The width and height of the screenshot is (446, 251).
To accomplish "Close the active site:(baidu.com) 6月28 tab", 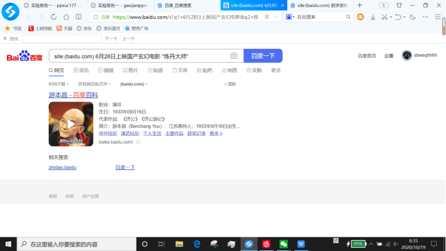I will click(283, 5).
